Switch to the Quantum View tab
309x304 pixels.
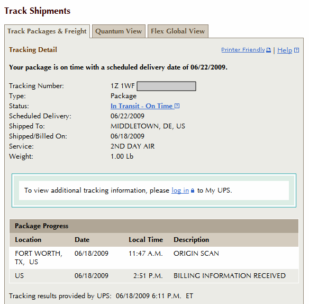tap(119, 31)
